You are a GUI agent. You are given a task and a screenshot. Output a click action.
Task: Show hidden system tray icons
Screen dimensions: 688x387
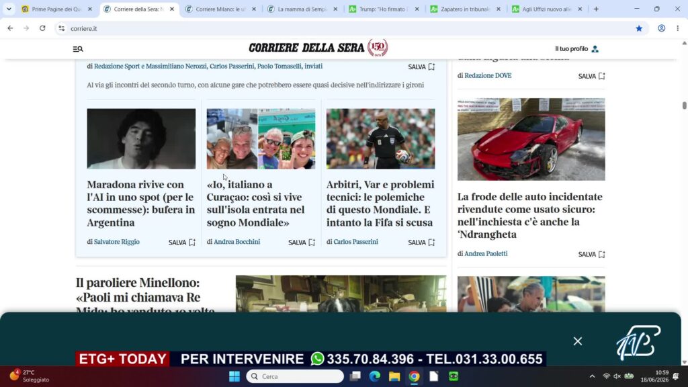(x=592, y=376)
